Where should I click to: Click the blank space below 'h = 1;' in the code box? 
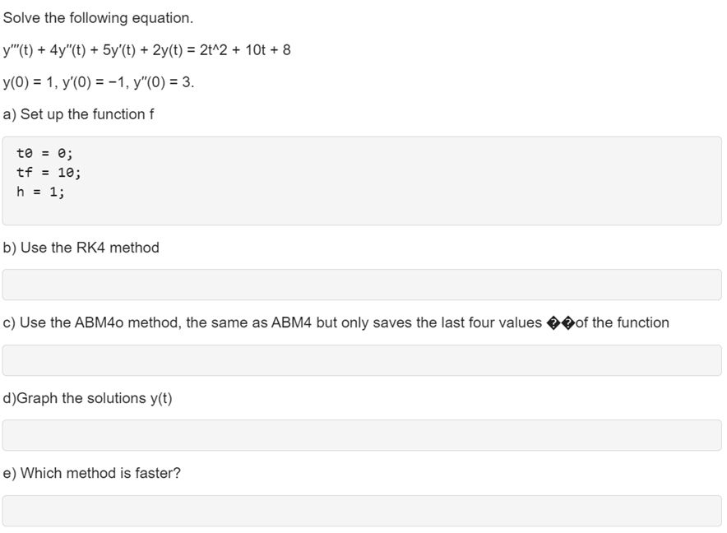(362, 211)
